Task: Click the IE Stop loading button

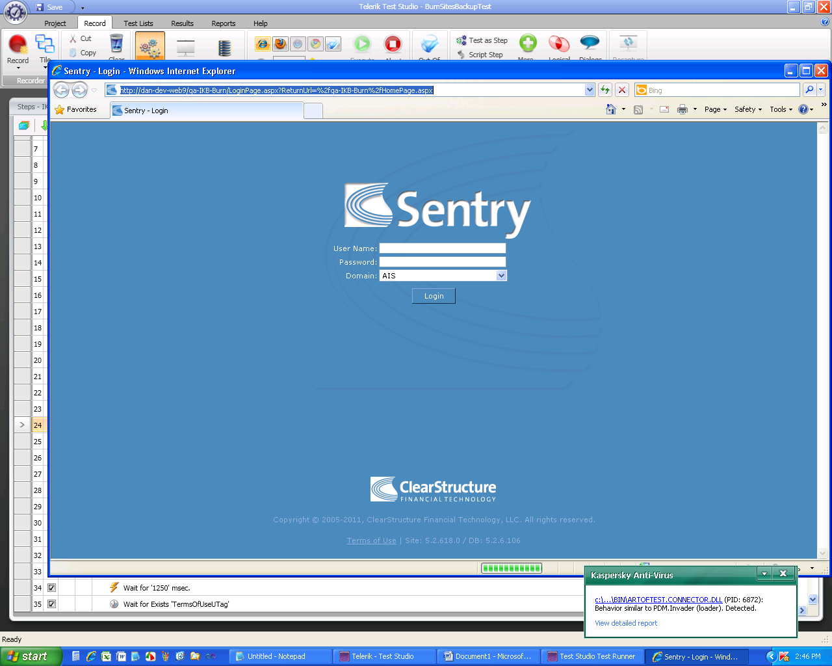Action: [x=622, y=90]
